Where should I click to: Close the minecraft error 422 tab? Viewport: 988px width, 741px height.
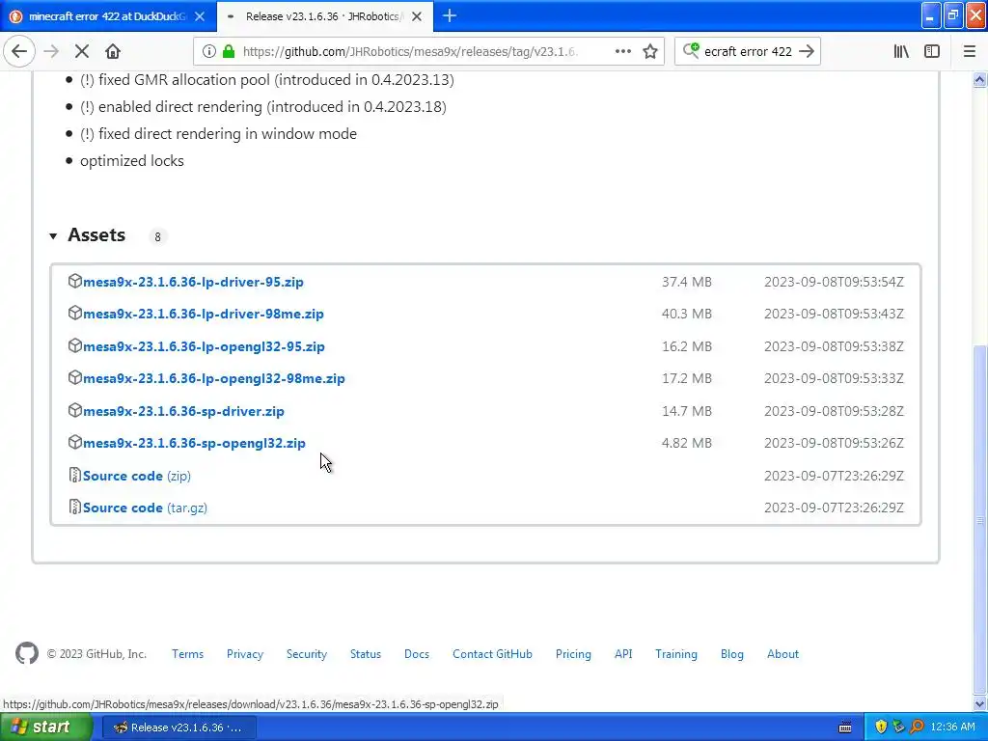(200, 16)
